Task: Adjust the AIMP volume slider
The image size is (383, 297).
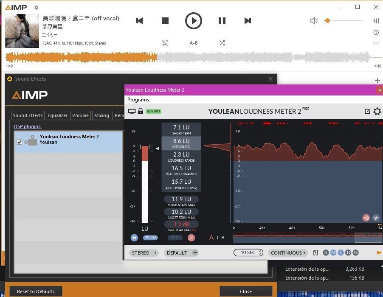Action: pyautogui.click(x=344, y=21)
